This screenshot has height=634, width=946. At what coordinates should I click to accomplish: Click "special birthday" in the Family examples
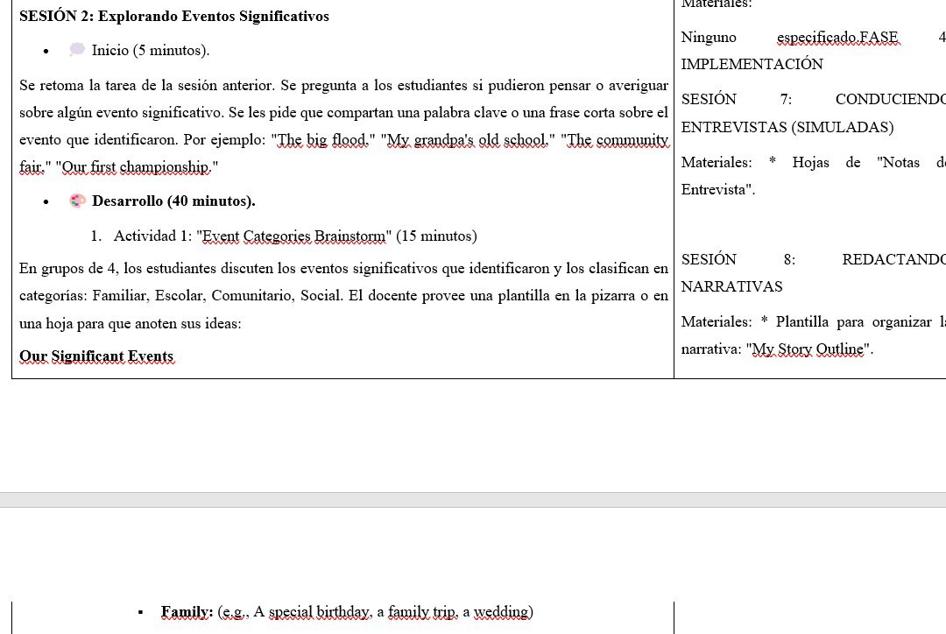click(x=319, y=612)
